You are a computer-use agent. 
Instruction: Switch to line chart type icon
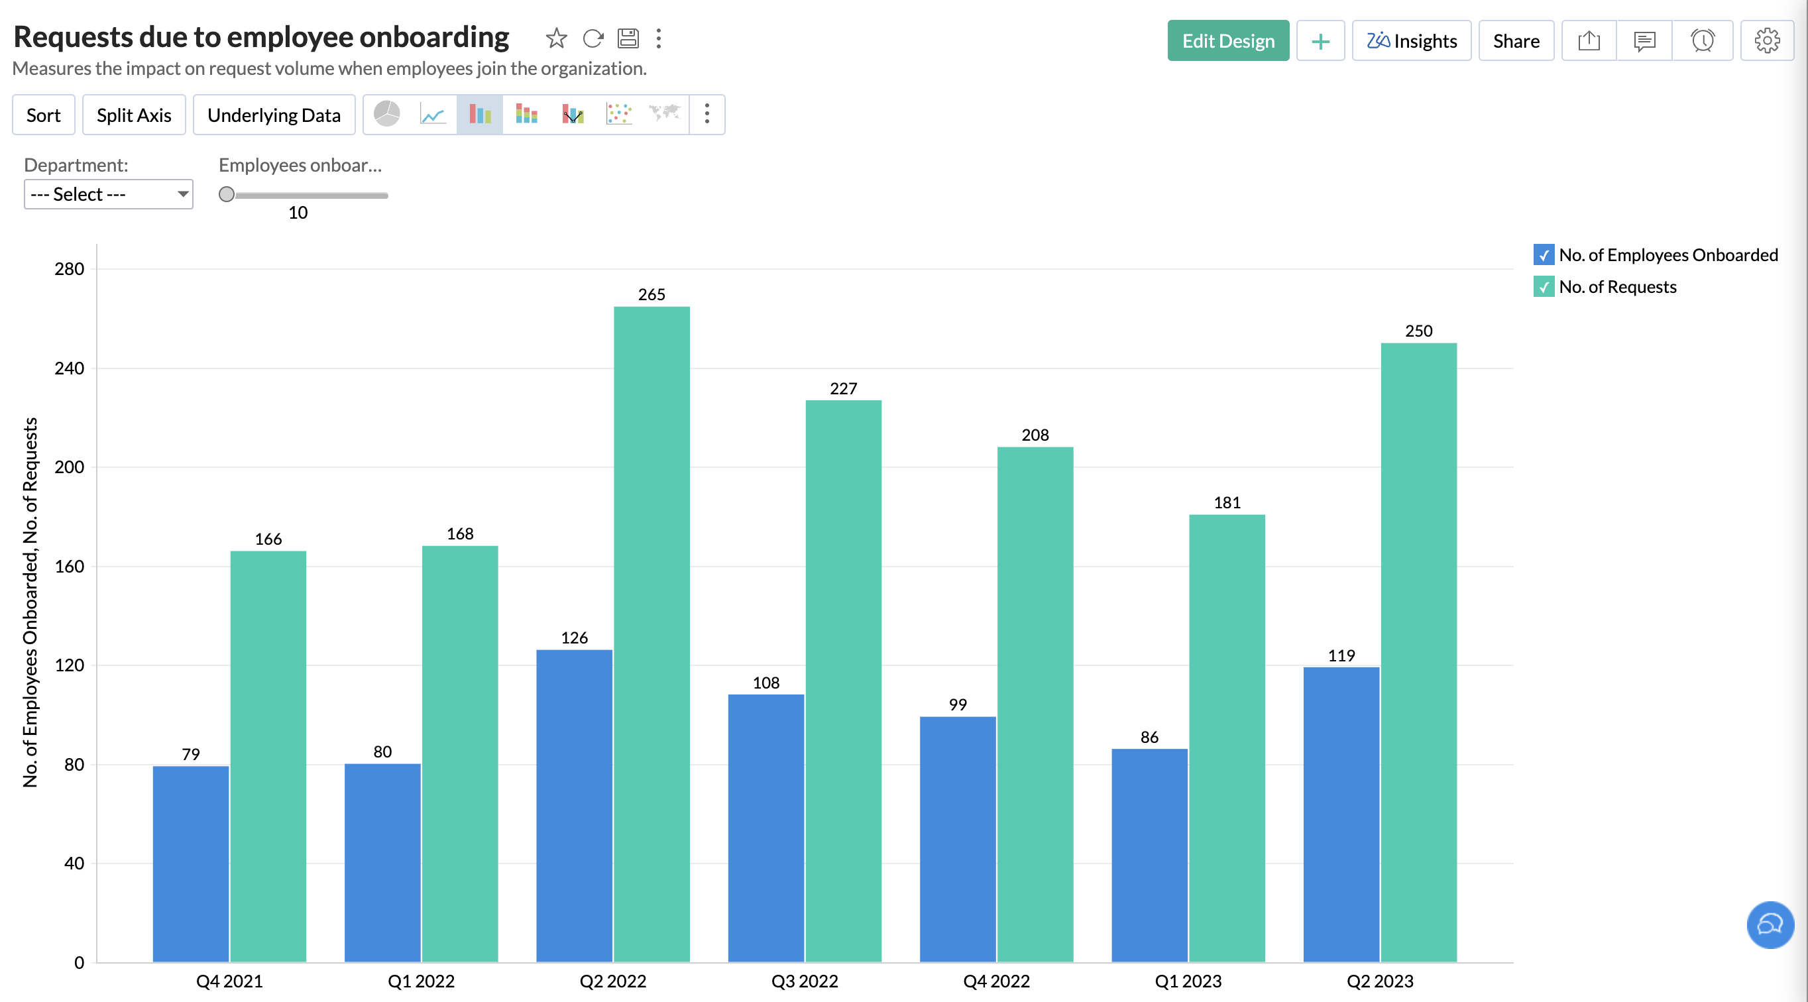point(433,114)
